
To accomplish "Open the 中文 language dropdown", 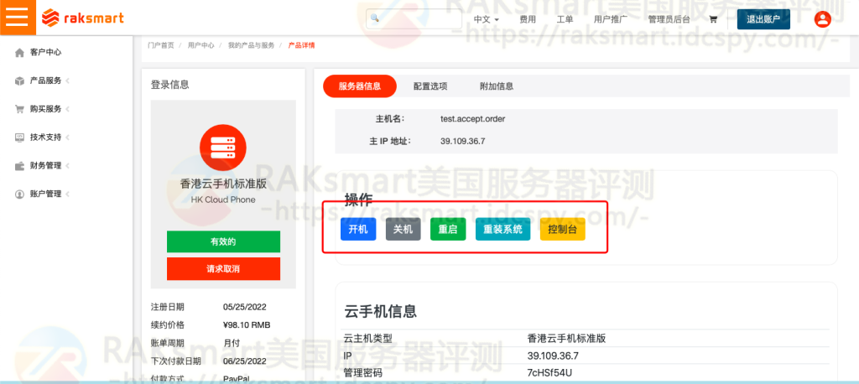I will pyautogui.click(x=486, y=19).
